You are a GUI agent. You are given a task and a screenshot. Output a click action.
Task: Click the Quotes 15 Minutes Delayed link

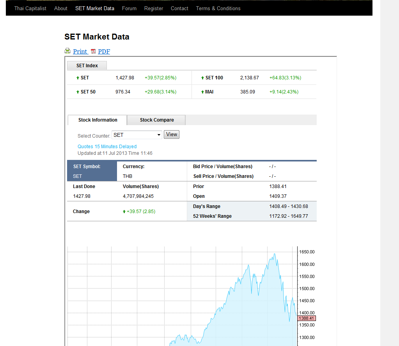coord(107,147)
